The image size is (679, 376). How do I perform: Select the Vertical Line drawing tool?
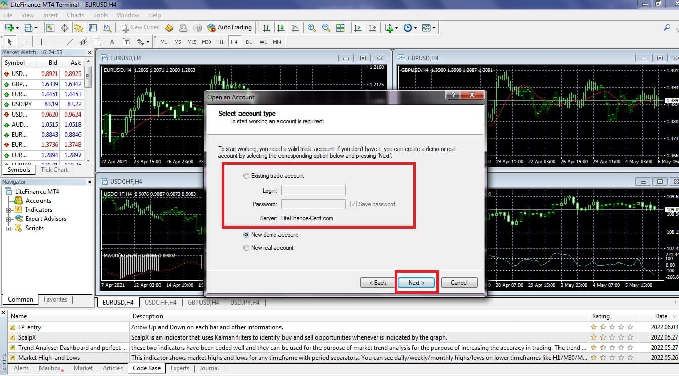click(x=41, y=42)
